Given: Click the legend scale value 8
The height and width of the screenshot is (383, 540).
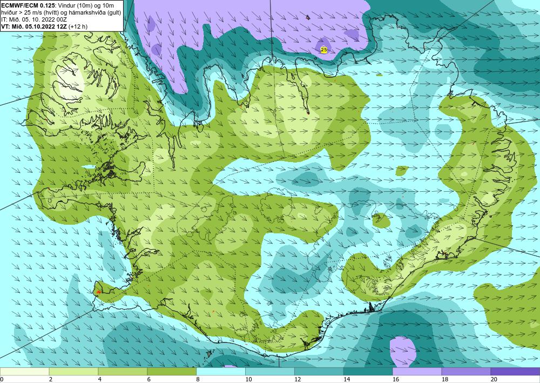Looking at the screenshot, I should (x=198, y=380).
